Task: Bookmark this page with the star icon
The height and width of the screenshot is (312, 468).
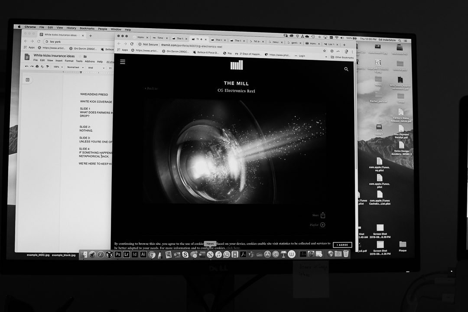Action: tap(325, 51)
